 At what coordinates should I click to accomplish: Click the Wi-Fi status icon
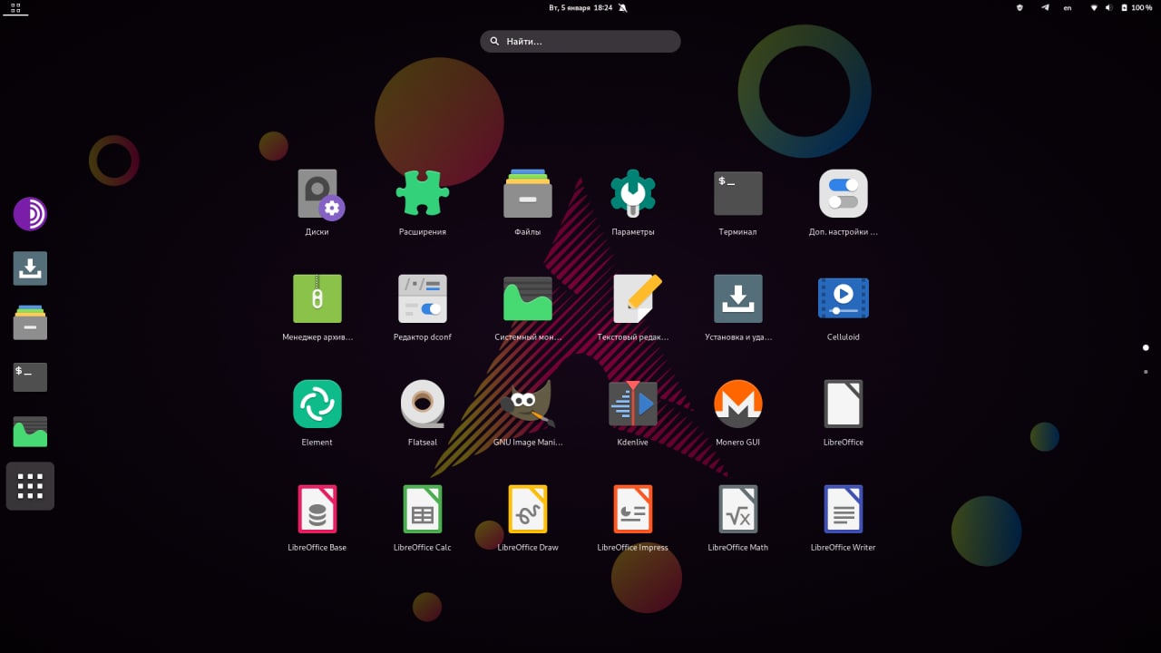click(1094, 7)
